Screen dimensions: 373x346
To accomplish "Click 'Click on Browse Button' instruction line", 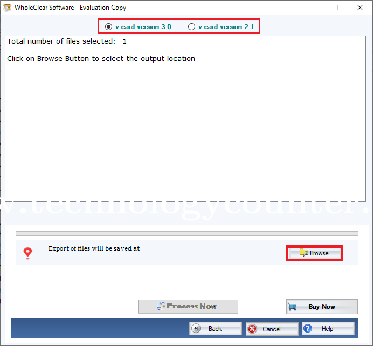I will (x=101, y=59).
